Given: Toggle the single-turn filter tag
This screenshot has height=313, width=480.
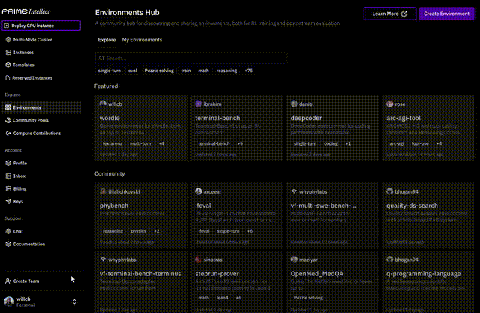Looking at the screenshot, I should pyautogui.click(x=109, y=71).
